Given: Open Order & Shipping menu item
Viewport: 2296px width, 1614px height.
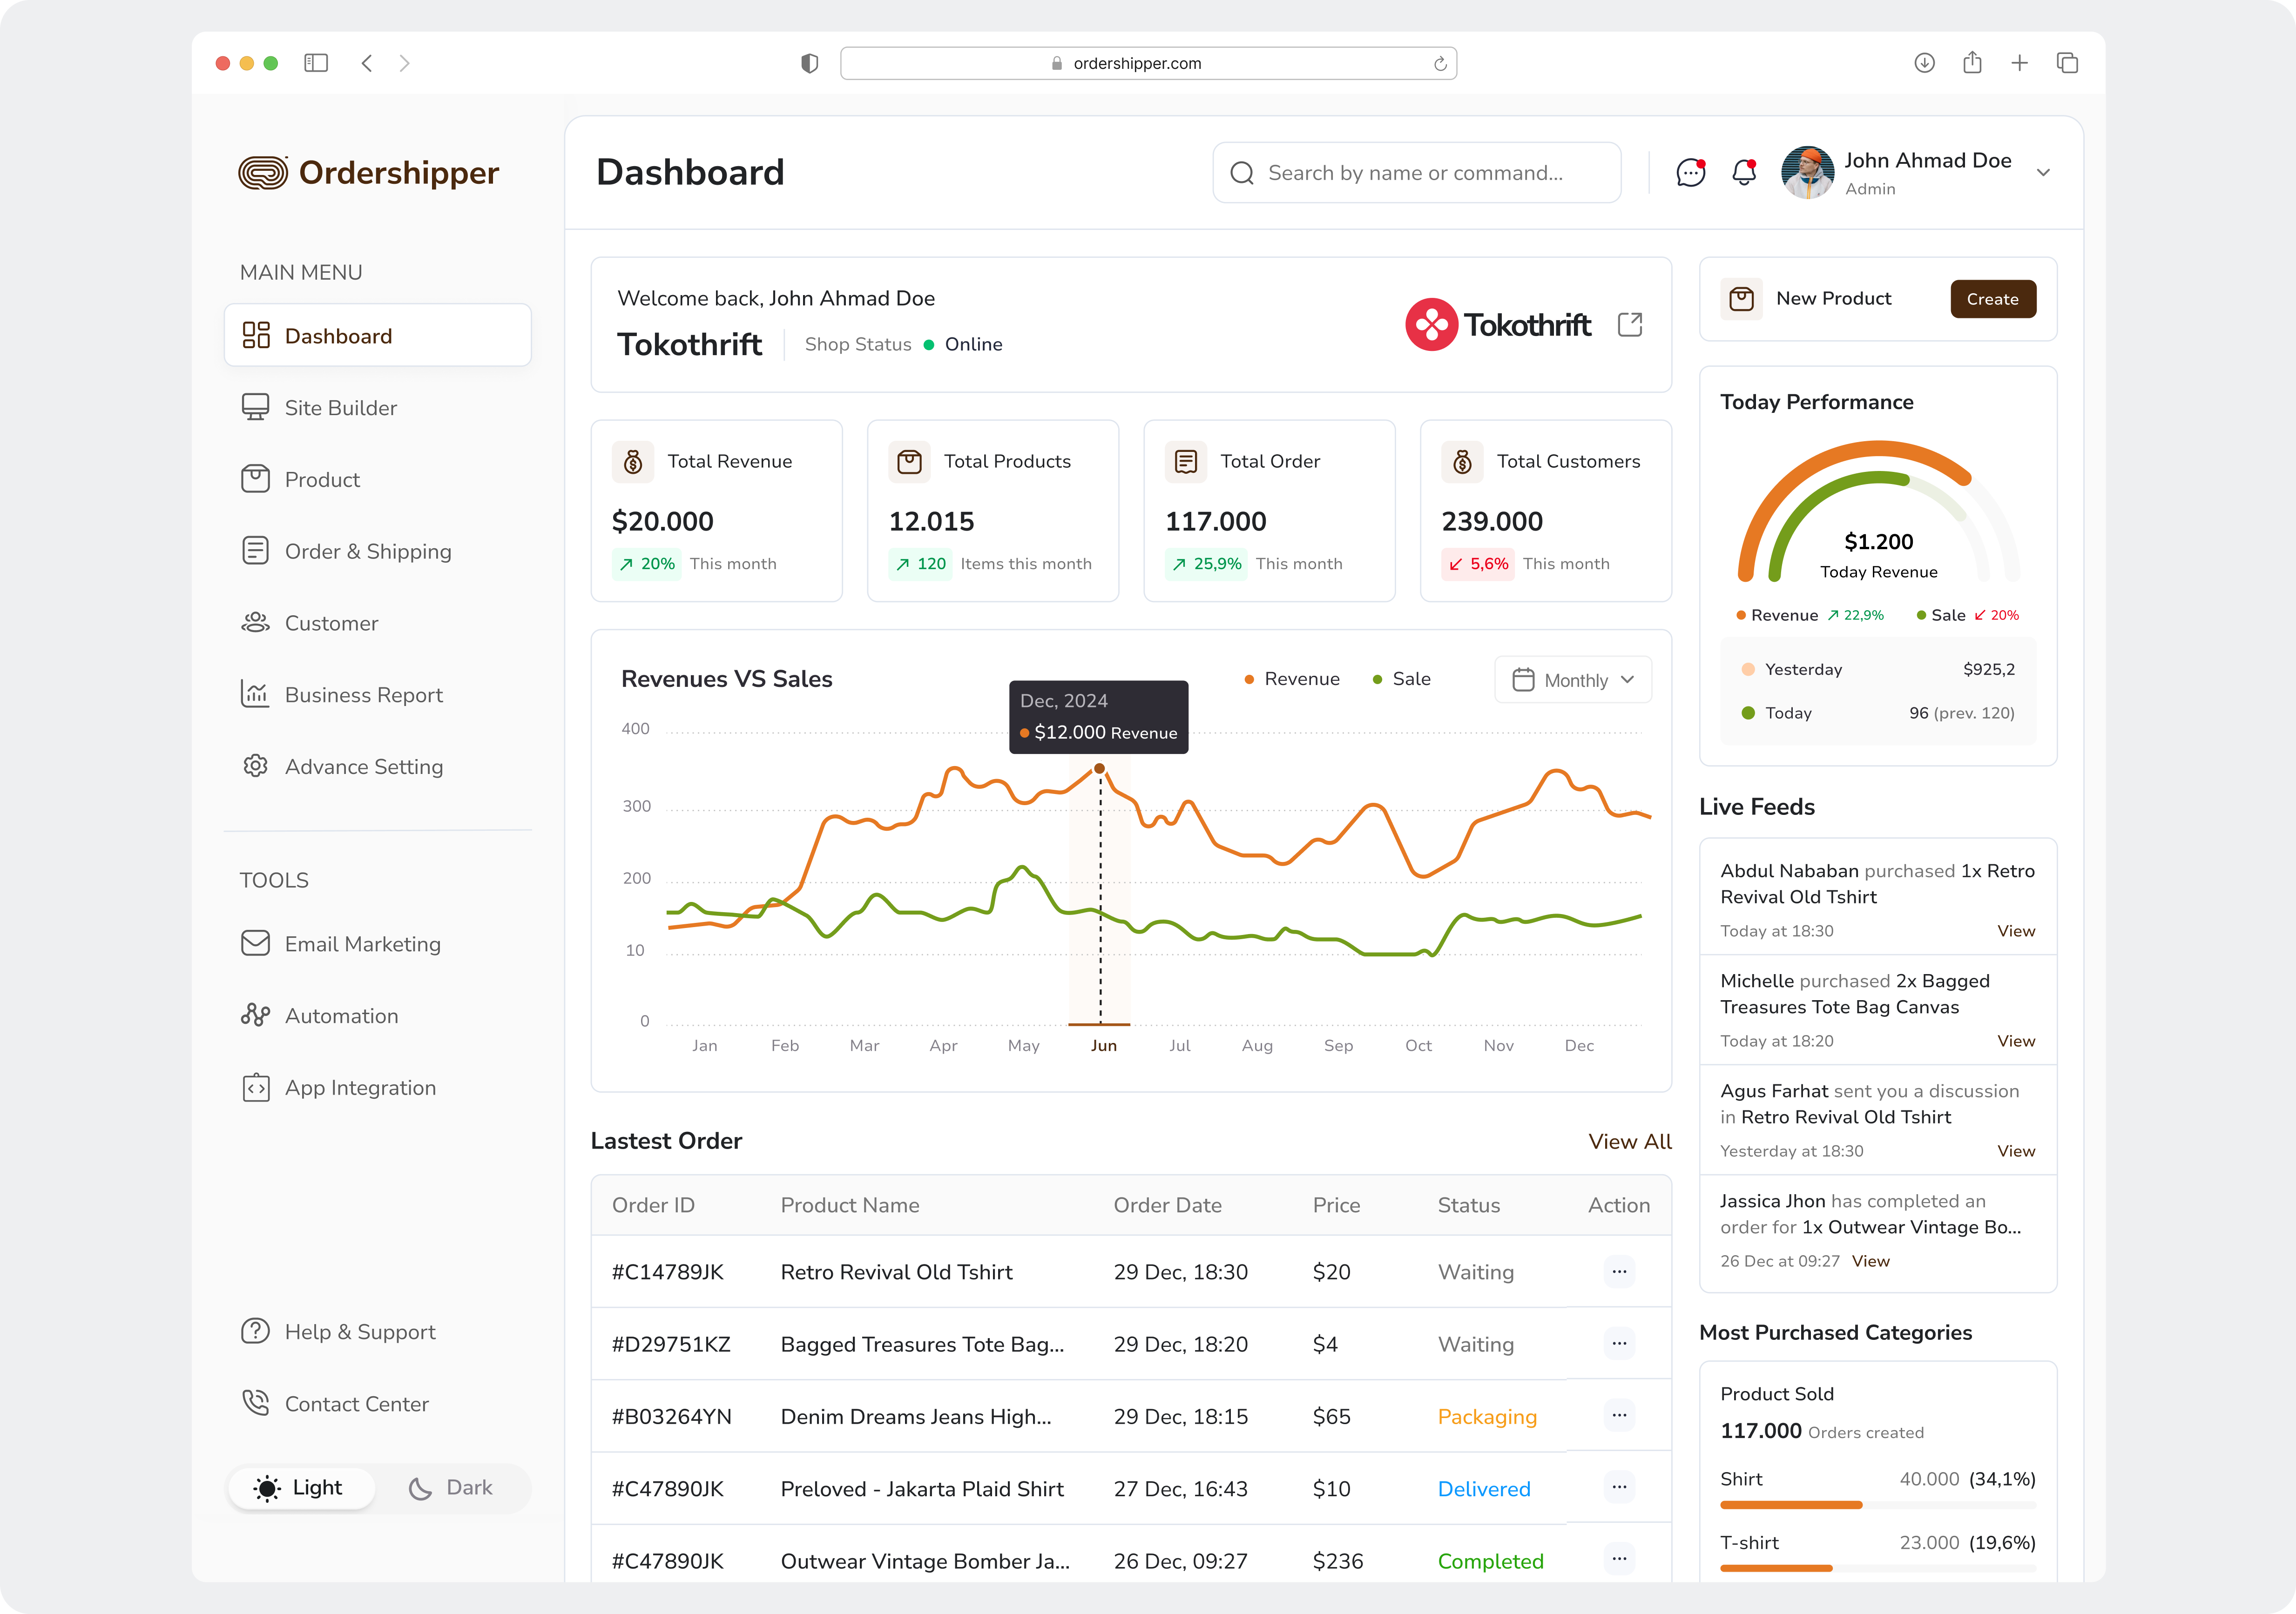Looking at the screenshot, I should coord(367,551).
